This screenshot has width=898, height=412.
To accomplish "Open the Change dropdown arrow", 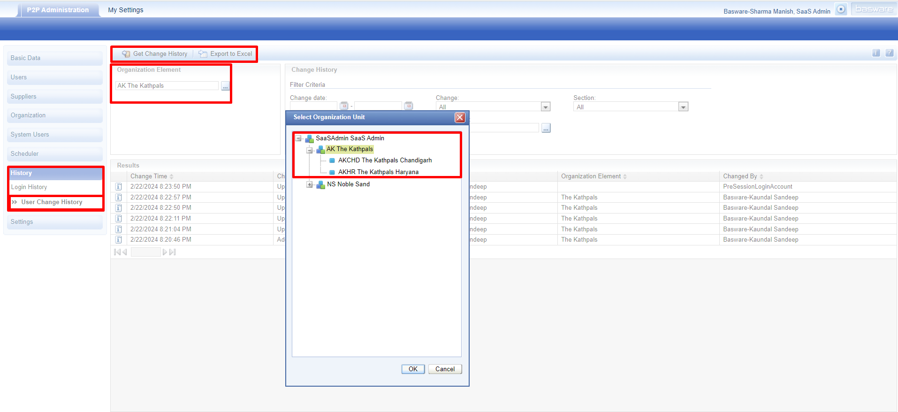I will [545, 107].
